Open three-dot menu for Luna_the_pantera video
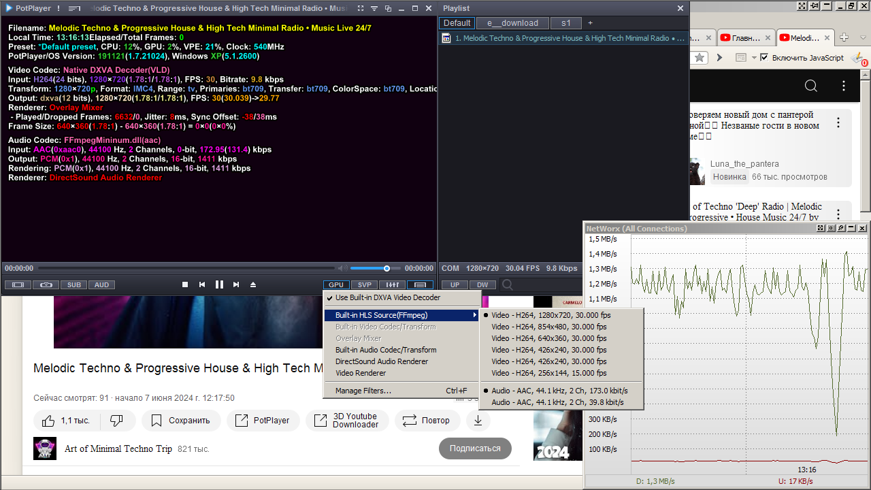Viewport: 871px width, 490px height. (x=839, y=123)
